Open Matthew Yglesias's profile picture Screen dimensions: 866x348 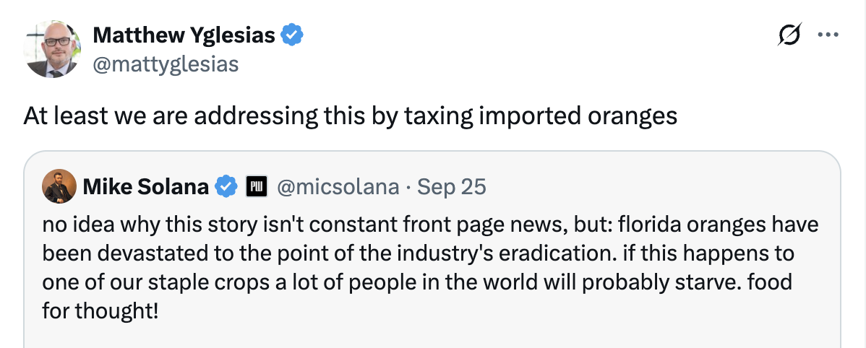click(x=52, y=49)
